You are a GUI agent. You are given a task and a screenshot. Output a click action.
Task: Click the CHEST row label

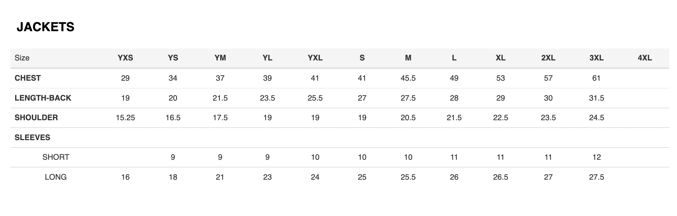coord(28,78)
